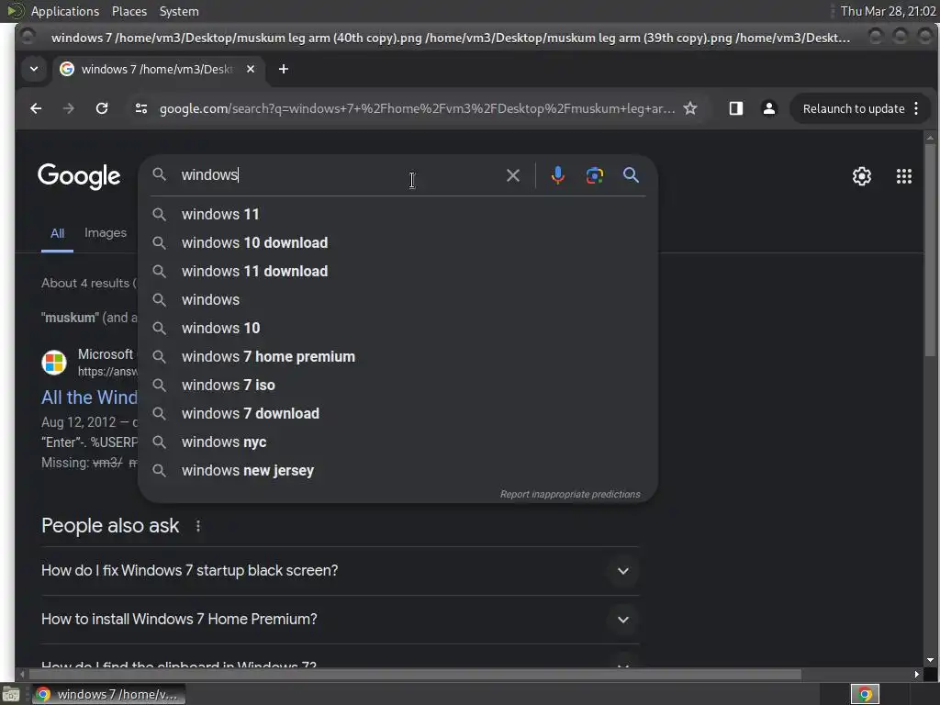Open the Places menu
This screenshot has width=940, height=705.
[x=129, y=11]
